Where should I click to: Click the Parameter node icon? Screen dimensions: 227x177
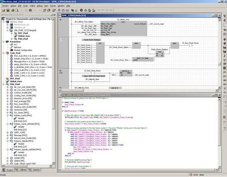click(x=7, y=42)
